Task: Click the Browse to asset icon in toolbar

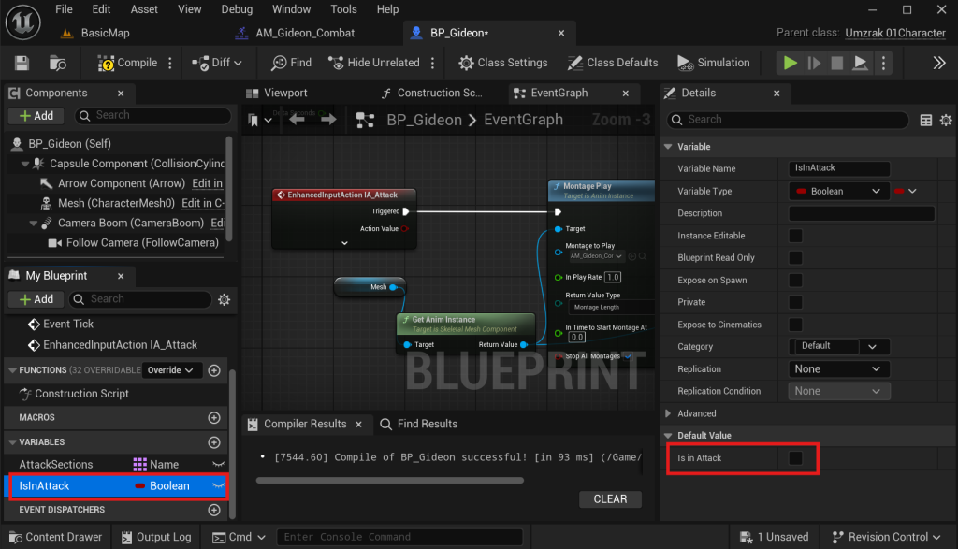Action: click(58, 63)
